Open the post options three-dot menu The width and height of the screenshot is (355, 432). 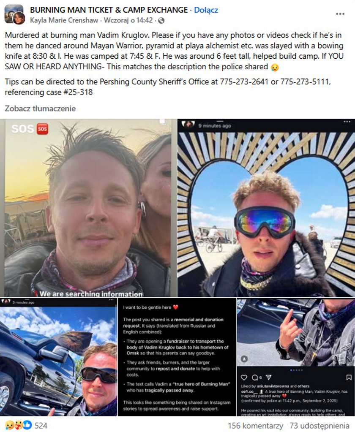340,14
